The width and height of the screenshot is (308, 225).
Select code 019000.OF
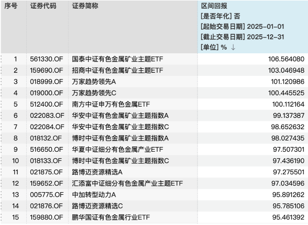click(47, 93)
